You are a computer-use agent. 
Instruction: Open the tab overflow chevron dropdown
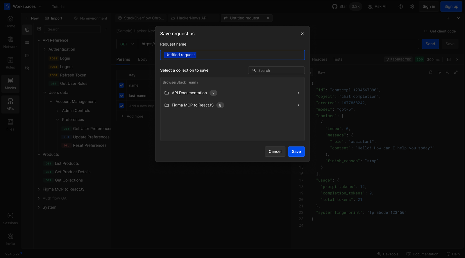(458, 18)
